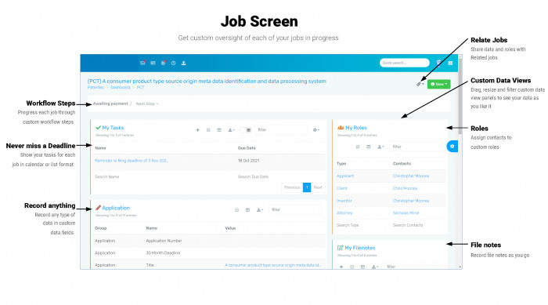Go to the Dashboard breadcrumb
Screen dimensions: 548x305
coord(121,87)
